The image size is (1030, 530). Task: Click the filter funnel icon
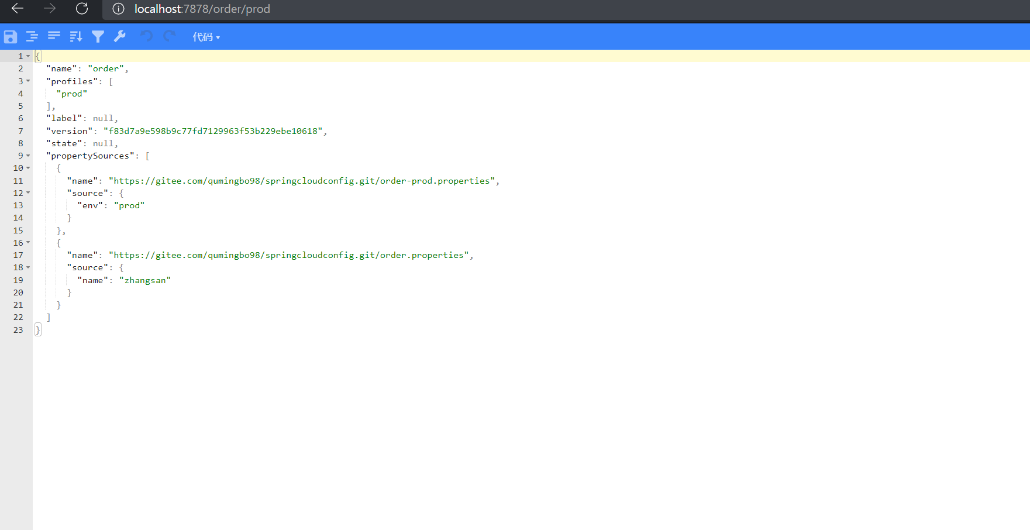[x=98, y=37]
